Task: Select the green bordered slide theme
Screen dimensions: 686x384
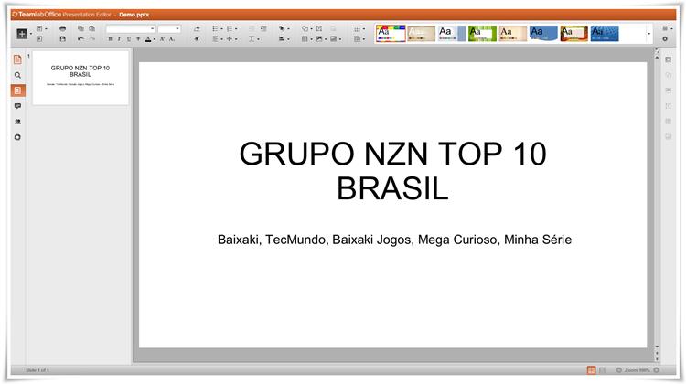Action: coord(482,33)
